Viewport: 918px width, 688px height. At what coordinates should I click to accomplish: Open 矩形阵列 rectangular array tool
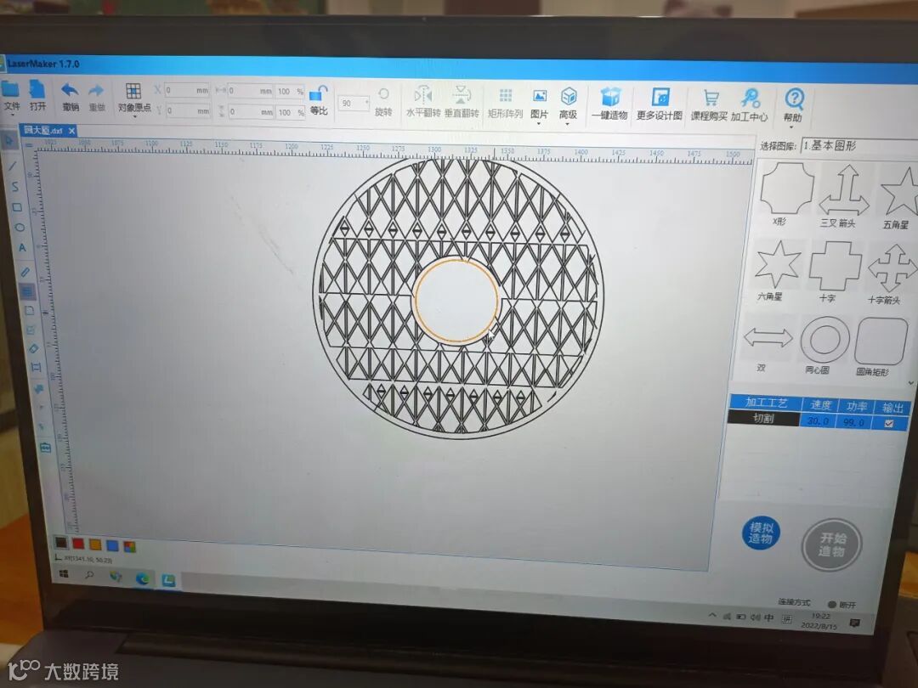click(505, 96)
